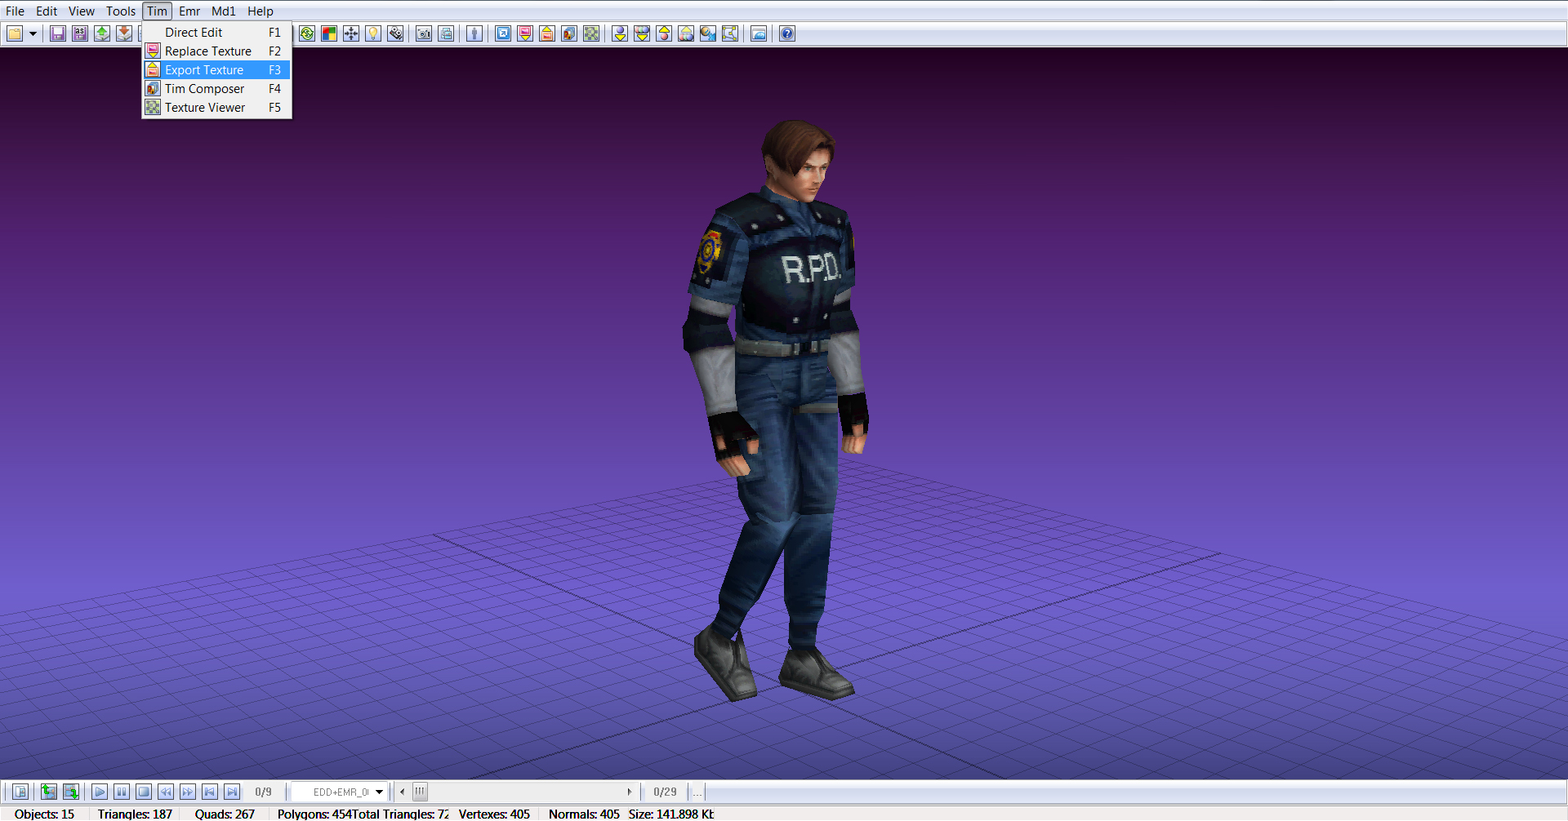Image resolution: width=1568 pixels, height=821 pixels.
Task: Choose Tim Composer menu entry
Action: [x=216, y=89]
